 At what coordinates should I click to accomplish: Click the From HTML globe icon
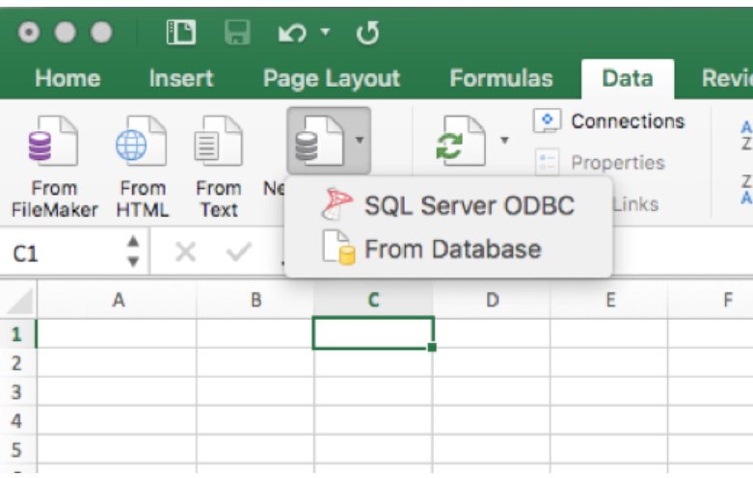141,141
